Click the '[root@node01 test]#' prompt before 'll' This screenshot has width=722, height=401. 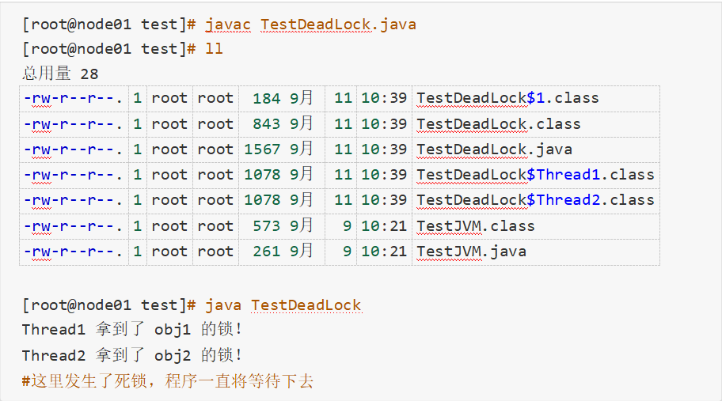click(109, 49)
